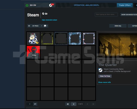Go to previous inventory page arrow
Screen dimensions: 137x109
coord(74,104)
